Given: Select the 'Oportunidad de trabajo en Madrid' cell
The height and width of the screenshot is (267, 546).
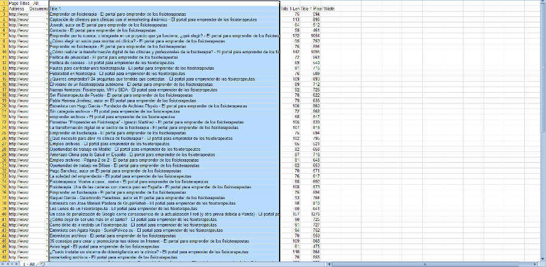Looking at the screenshot, I should (x=164, y=149).
